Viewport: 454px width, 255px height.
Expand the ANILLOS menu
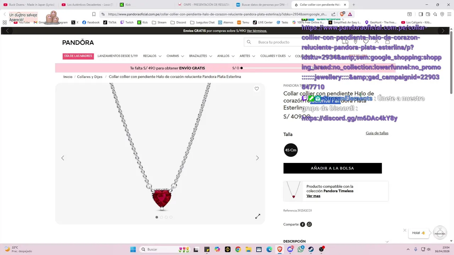(x=226, y=56)
